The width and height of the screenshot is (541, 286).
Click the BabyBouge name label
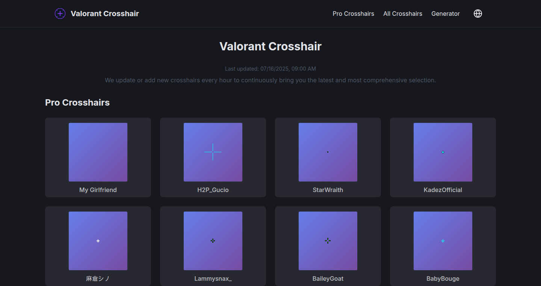click(443, 278)
